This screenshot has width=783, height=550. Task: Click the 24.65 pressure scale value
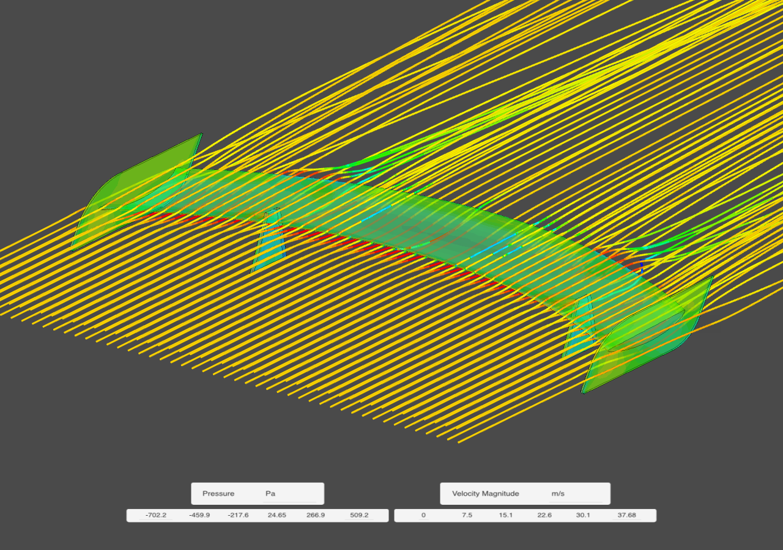276,515
